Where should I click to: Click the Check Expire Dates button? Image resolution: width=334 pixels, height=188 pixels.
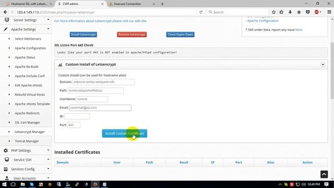tap(180, 34)
